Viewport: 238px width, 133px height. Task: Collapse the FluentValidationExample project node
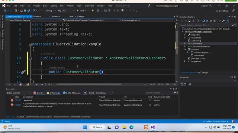pos(182,32)
